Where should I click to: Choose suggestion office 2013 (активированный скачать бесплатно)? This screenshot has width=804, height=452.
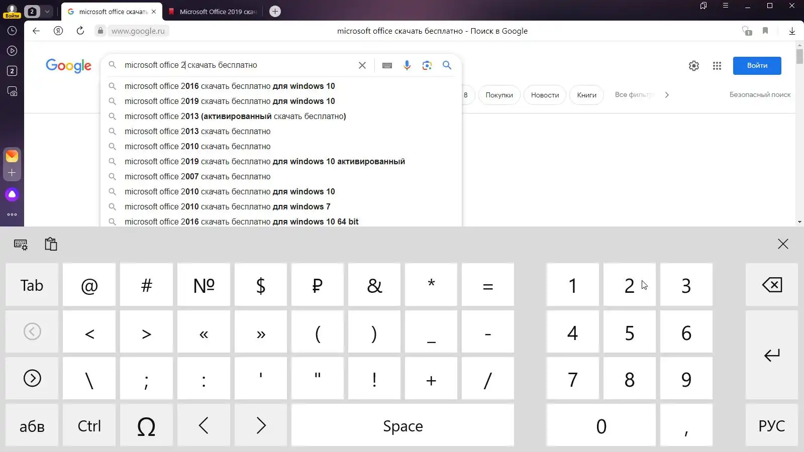click(x=281, y=116)
